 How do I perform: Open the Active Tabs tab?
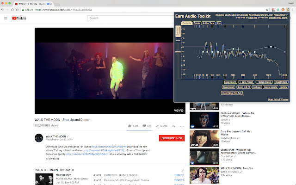(208, 23)
